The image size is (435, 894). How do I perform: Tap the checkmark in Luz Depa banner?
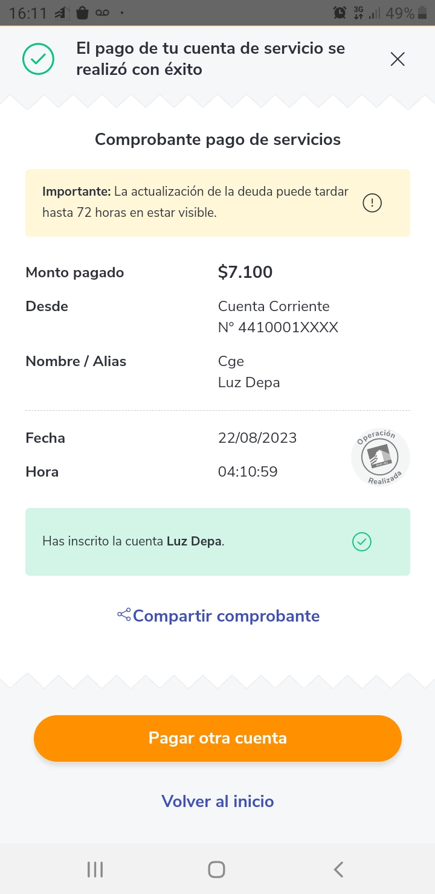coord(362,542)
